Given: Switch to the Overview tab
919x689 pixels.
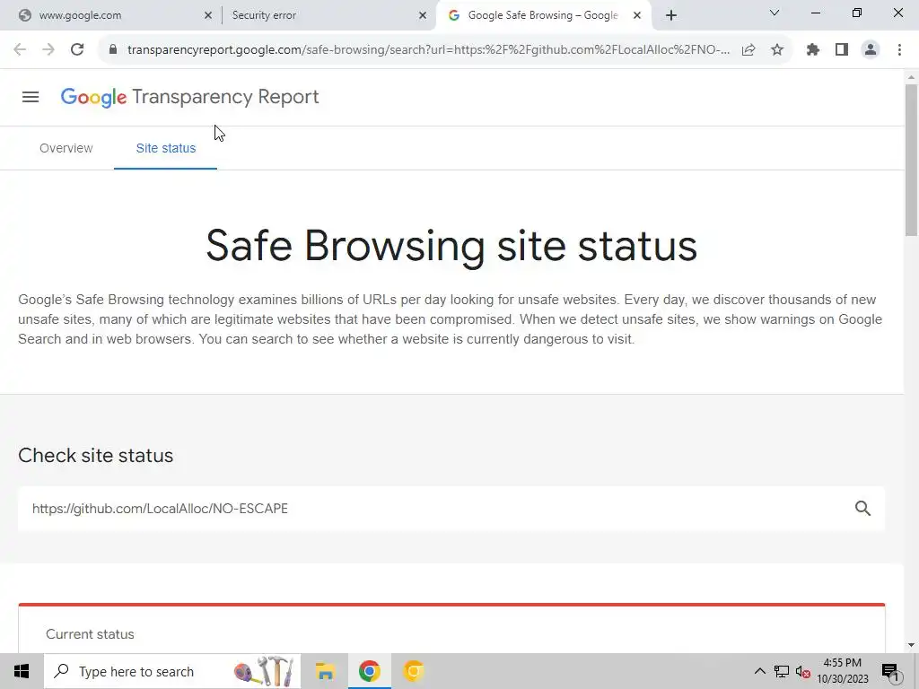Looking at the screenshot, I should tap(66, 148).
